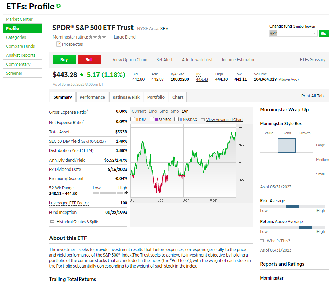The width and height of the screenshot is (334, 283).
Task: Switch to the Portfolio tab
Action: (156, 97)
